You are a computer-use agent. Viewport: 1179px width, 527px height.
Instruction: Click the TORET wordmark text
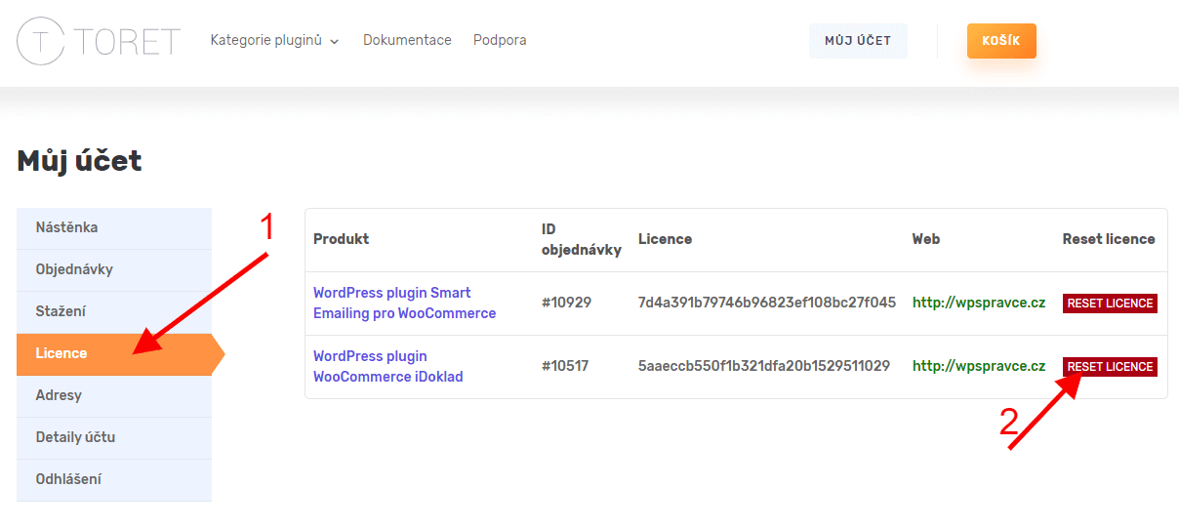click(x=127, y=41)
